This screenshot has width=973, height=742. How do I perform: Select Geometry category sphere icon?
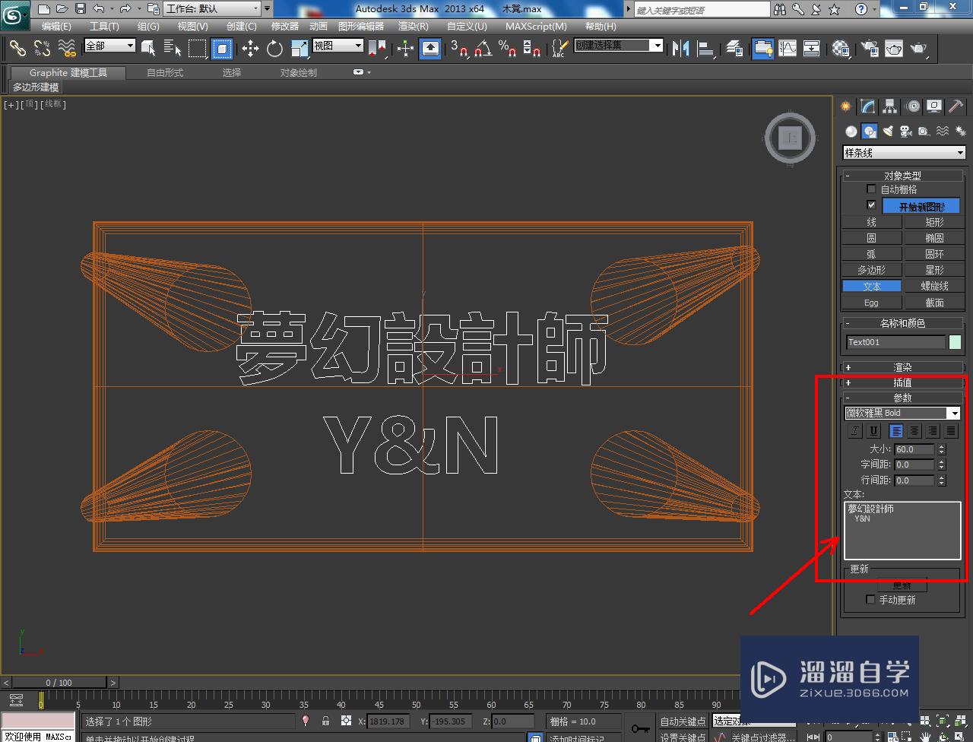(851, 131)
